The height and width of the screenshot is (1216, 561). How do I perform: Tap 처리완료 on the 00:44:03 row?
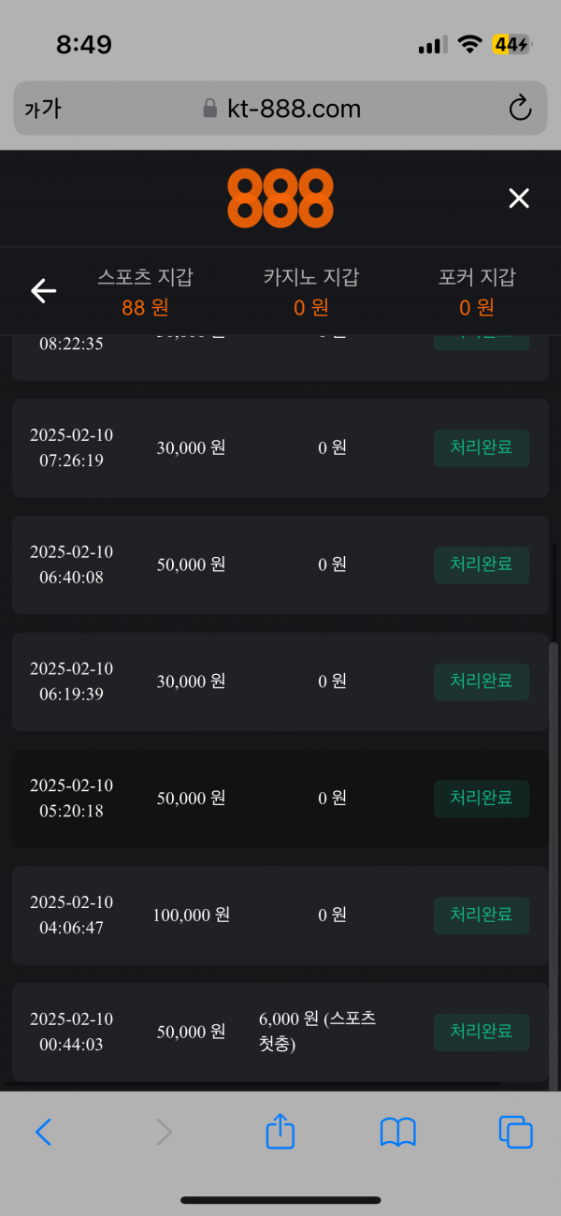[x=481, y=1032]
